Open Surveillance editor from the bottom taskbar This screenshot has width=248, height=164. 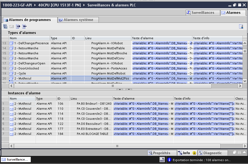pos(16,159)
